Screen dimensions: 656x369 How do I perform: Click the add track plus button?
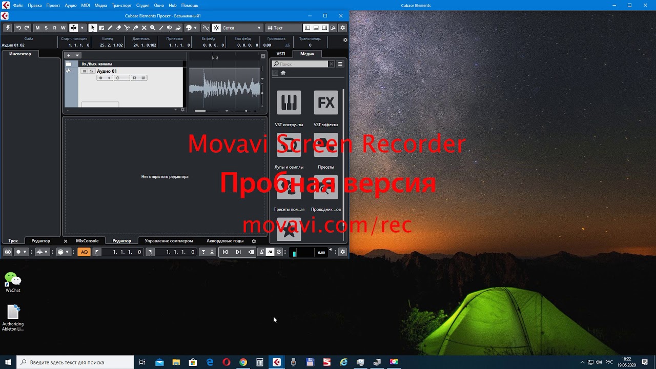point(69,55)
